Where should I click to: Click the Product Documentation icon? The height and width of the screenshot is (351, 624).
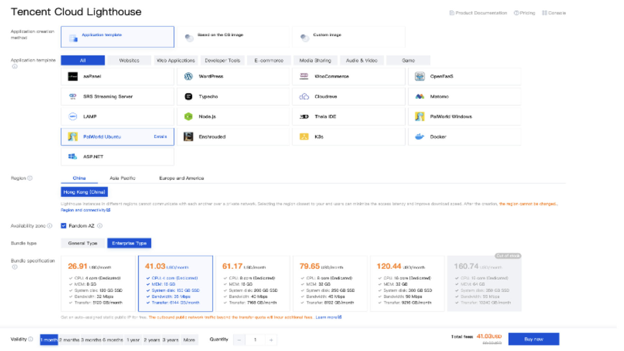coord(452,13)
